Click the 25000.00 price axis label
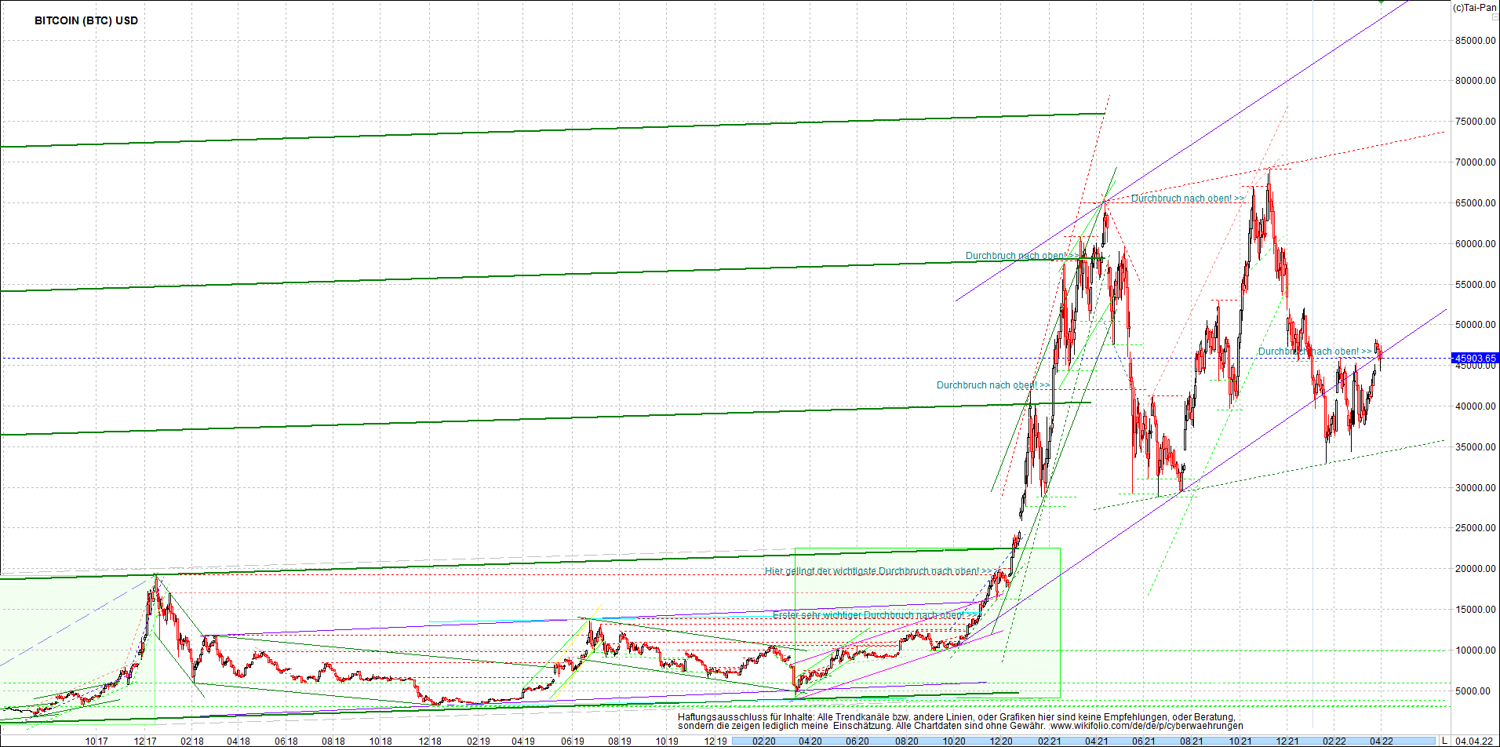Screen dimensions: 1500x747 click(1476, 528)
